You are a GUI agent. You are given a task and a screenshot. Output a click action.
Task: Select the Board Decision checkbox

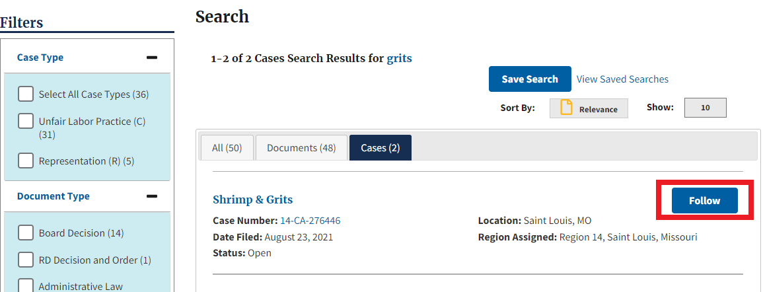[x=26, y=233]
